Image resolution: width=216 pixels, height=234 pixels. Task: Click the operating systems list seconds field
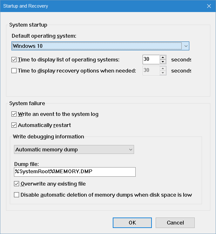[x=151, y=60]
